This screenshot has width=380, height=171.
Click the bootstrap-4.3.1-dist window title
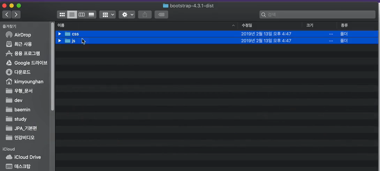click(192, 6)
